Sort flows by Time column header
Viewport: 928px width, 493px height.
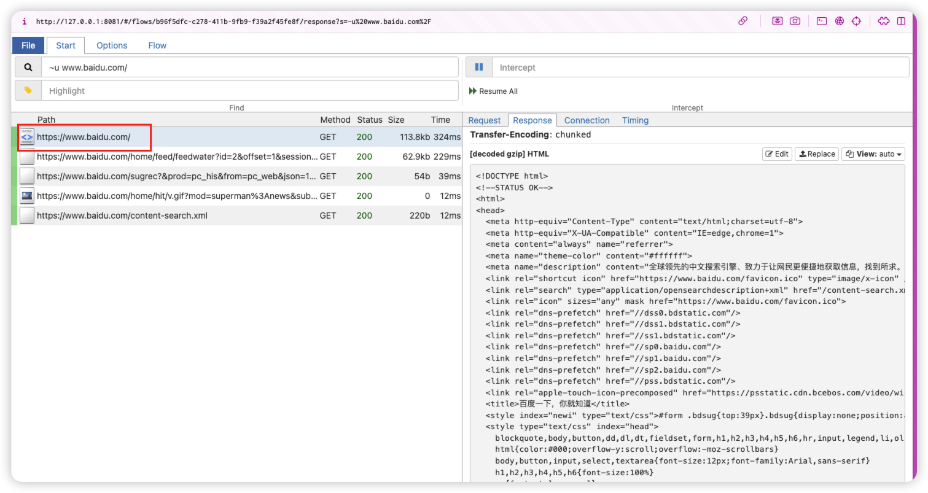[440, 120]
